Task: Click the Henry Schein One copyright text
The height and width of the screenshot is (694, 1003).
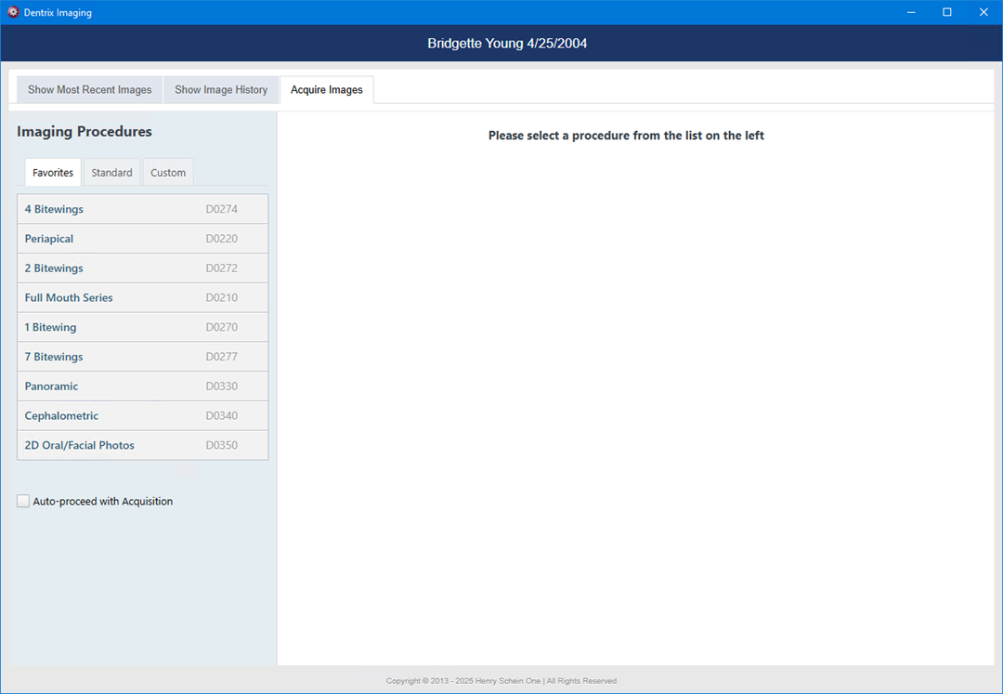Action: click(501, 681)
